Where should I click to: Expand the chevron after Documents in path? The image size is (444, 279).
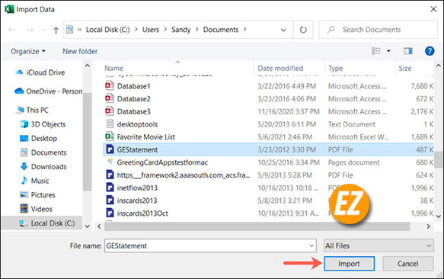pos(245,30)
